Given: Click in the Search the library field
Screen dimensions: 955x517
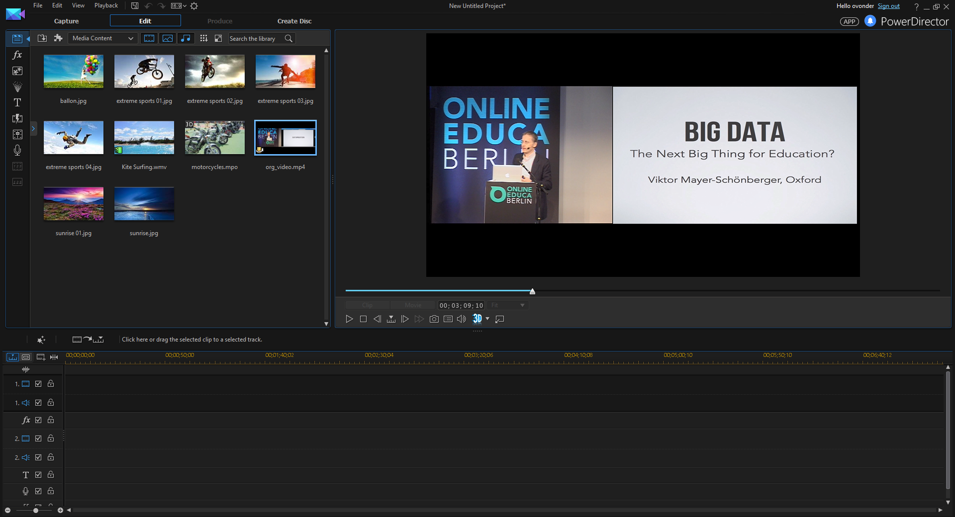Looking at the screenshot, I should (x=256, y=38).
